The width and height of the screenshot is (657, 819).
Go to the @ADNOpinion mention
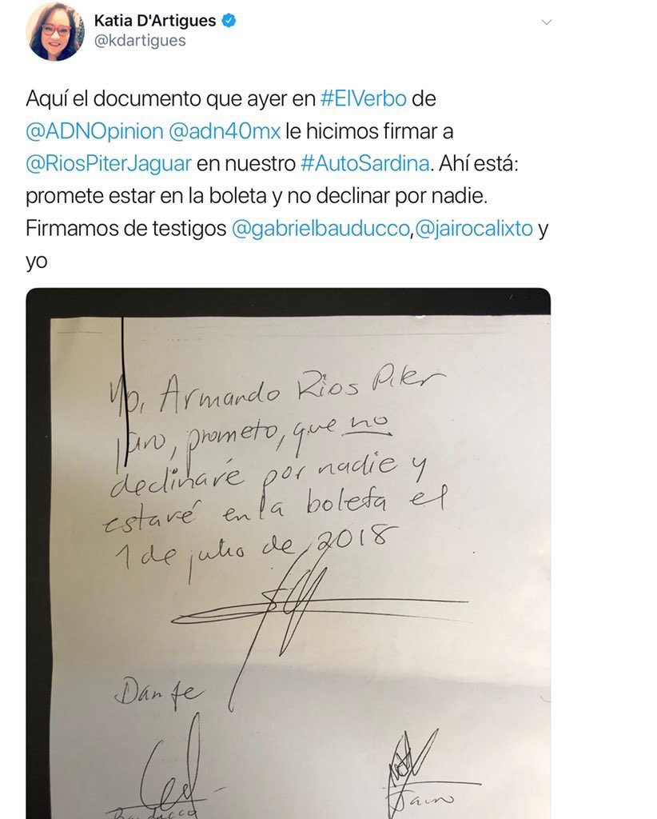[x=94, y=131]
